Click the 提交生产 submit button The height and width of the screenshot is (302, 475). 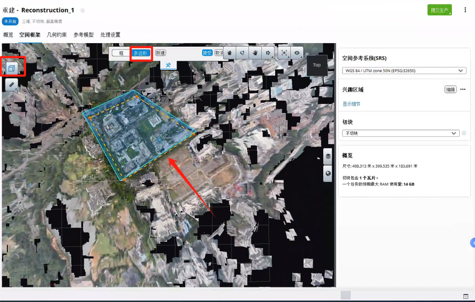click(439, 10)
